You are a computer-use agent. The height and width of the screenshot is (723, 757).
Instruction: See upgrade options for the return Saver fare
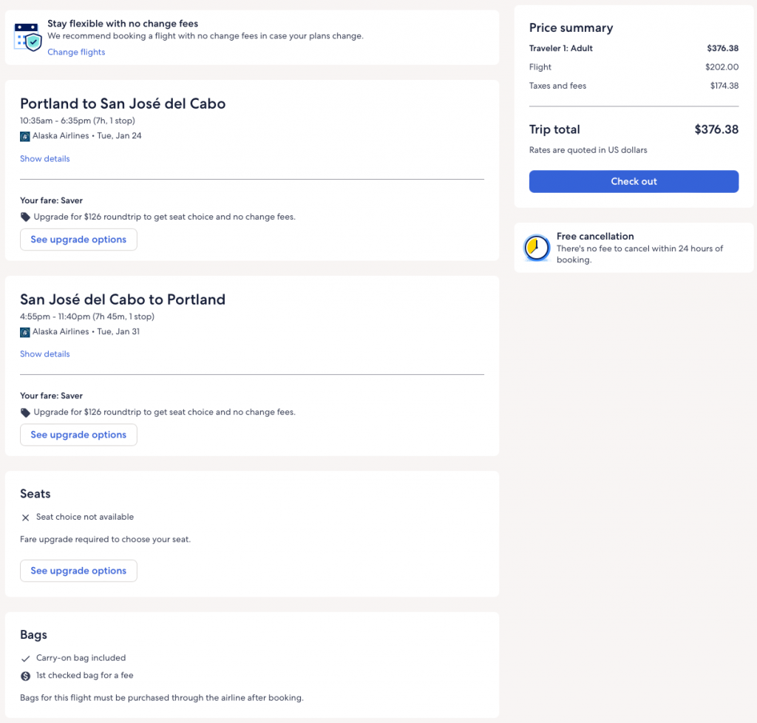click(x=78, y=435)
